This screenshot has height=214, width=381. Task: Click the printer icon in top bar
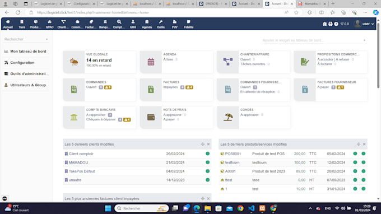331,24
